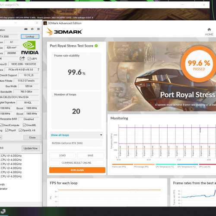Toggle the DirectCompute checkbox
216x216 pixels.
pos(1,125)
